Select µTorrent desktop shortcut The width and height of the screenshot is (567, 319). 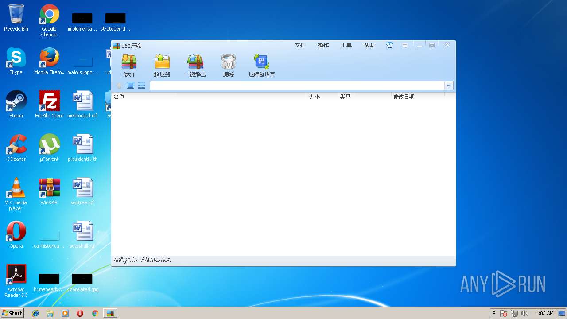[49, 148]
